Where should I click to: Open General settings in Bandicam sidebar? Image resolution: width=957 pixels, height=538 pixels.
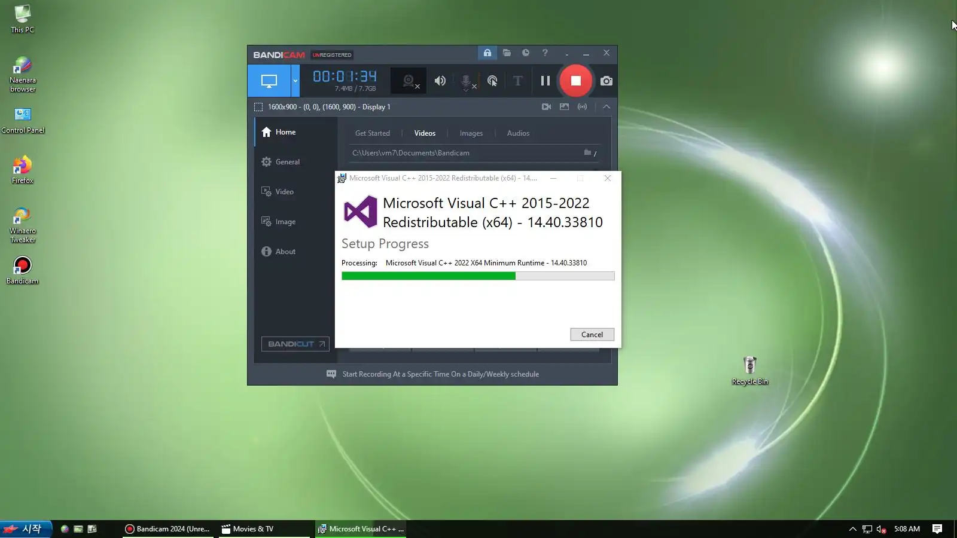[x=296, y=162]
